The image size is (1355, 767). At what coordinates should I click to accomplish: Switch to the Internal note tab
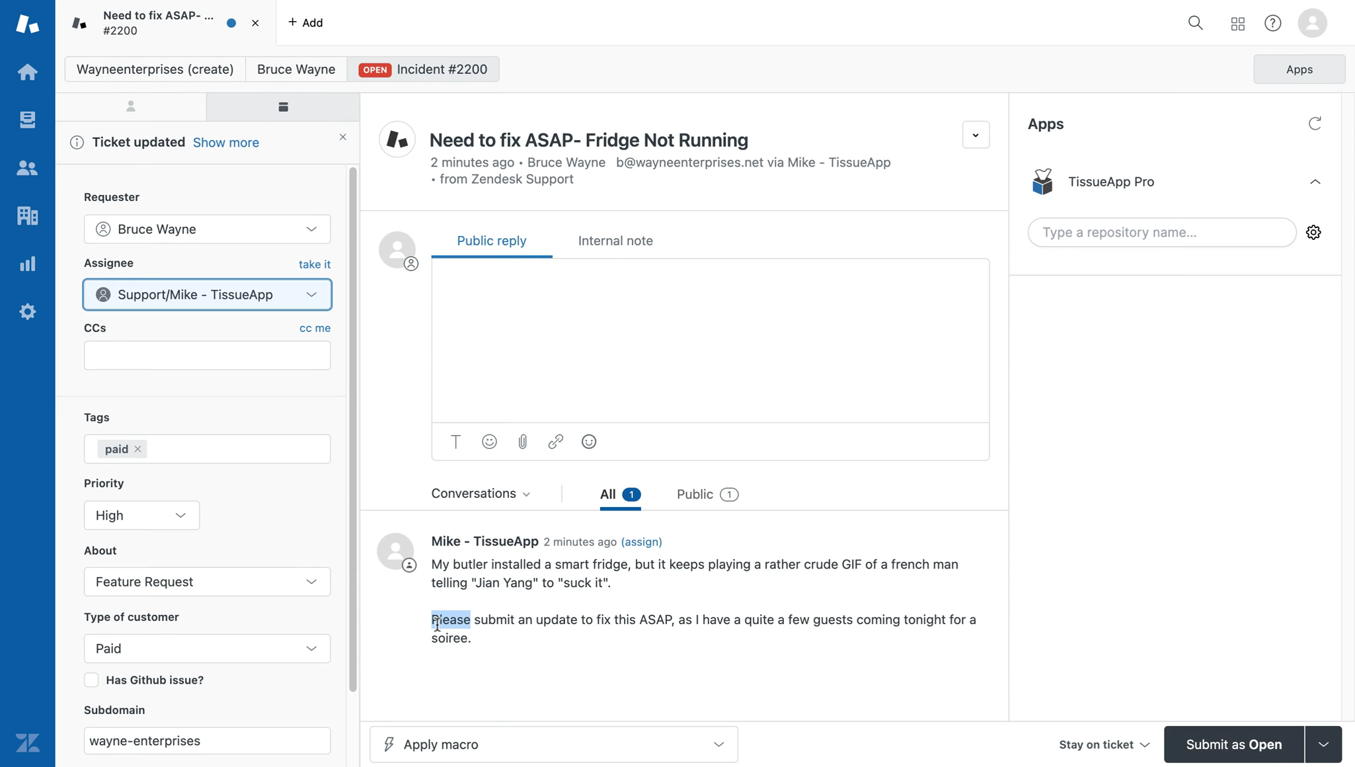point(615,241)
